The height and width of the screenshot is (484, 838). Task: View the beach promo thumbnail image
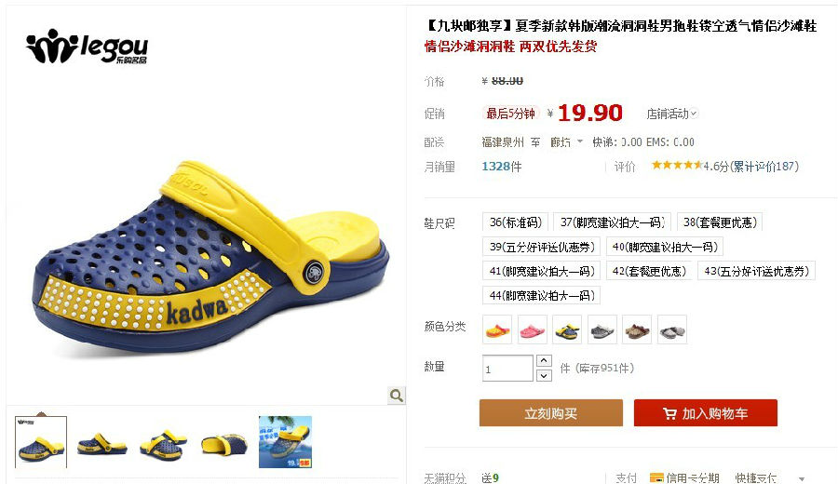click(x=286, y=442)
